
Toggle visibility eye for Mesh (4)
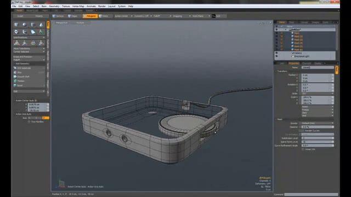(276, 43)
